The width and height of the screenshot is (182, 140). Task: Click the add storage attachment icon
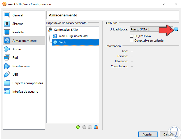(x=90, y=127)
